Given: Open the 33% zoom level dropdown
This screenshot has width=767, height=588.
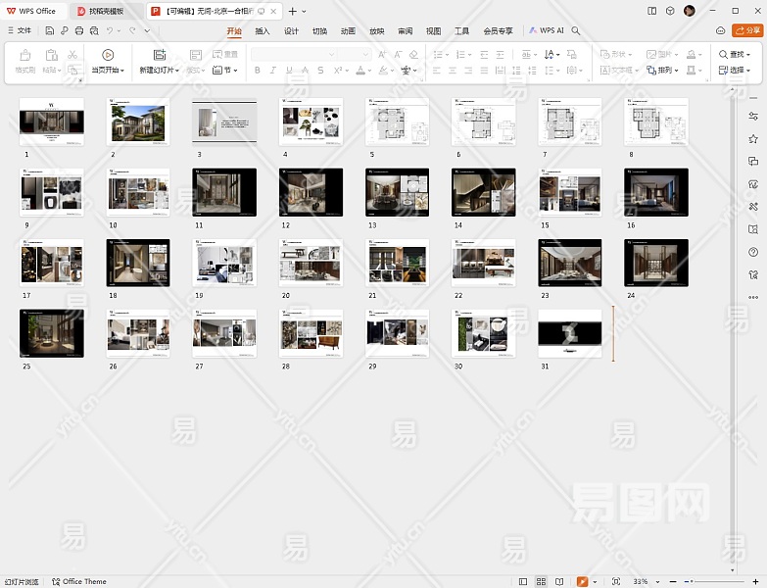Looking at the screenshot, I should point(643,582).
